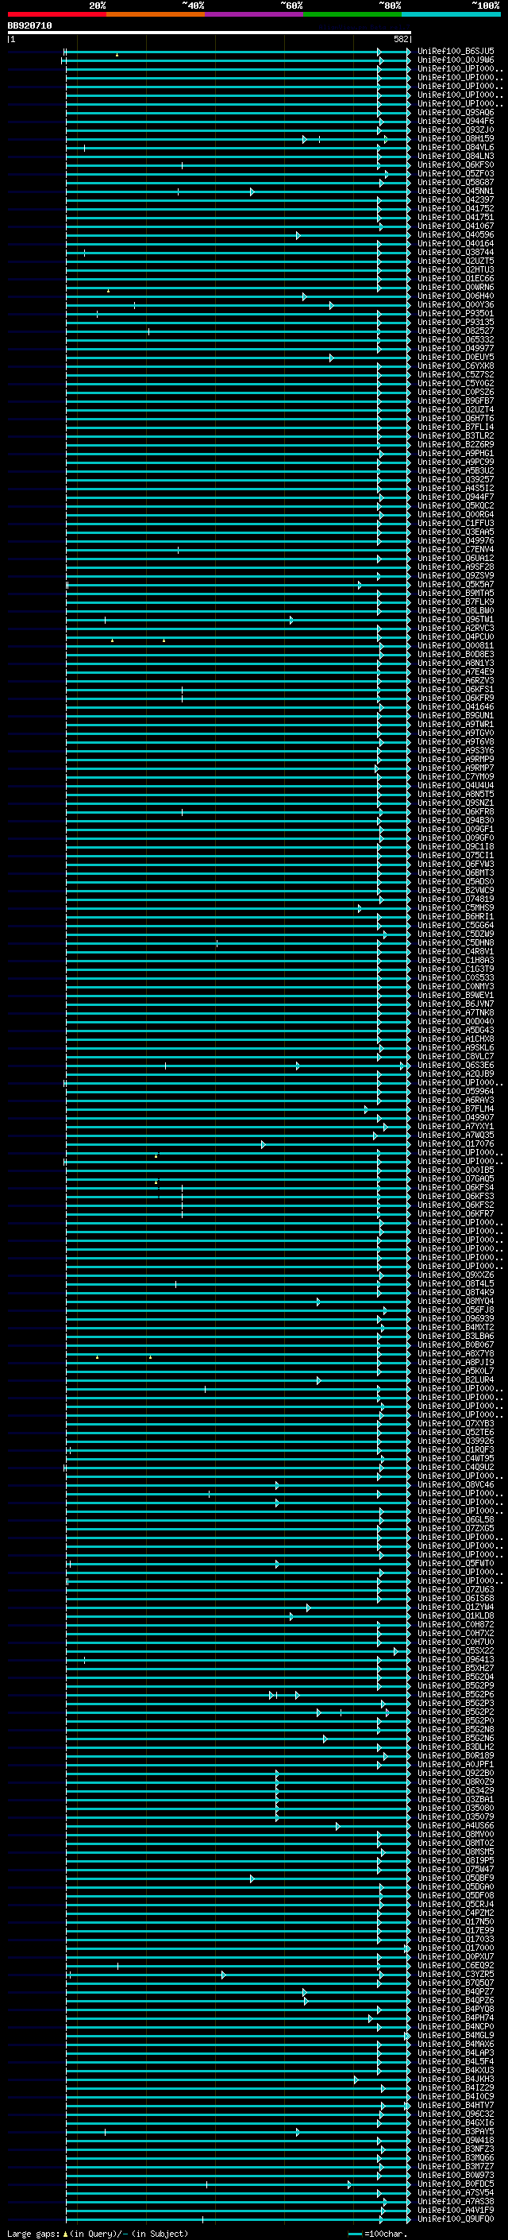The width and height of the screenshot is (508, 2240).
Task: Select hit label UniRef100_B7FLM4
Action: click(456, 1108)
